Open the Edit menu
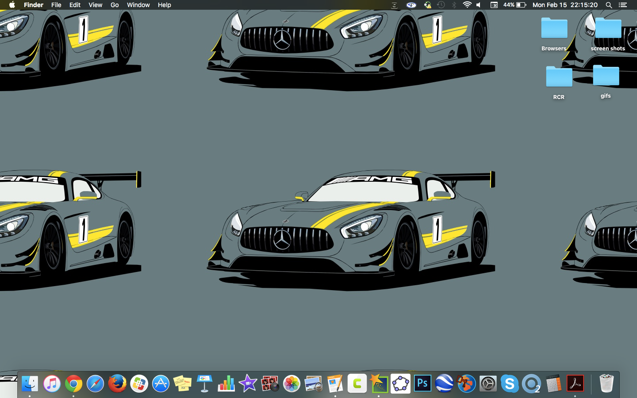The image size is (637, 398). (75, 5)
